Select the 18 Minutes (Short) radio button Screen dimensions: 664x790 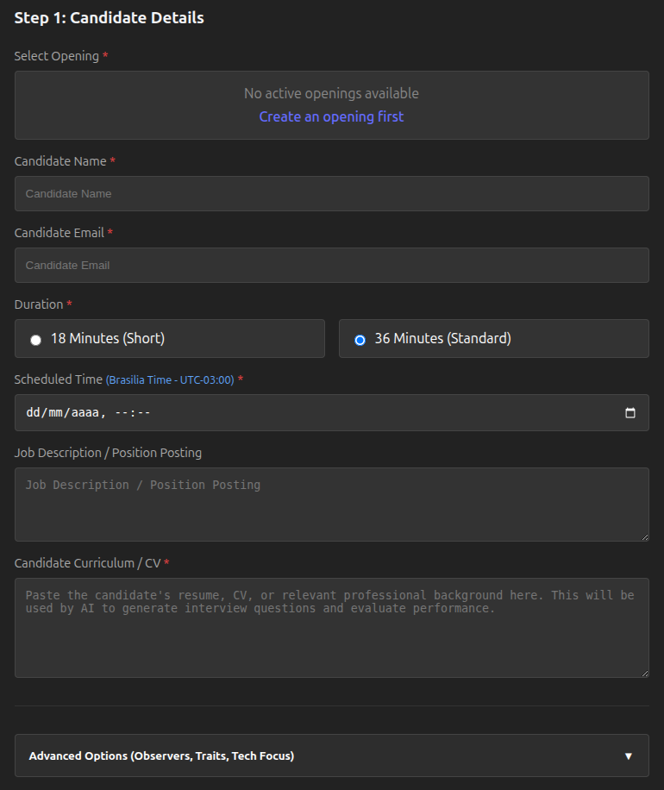point(36,340)
